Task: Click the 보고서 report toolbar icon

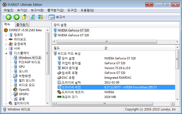Action: tap(52, 17)
